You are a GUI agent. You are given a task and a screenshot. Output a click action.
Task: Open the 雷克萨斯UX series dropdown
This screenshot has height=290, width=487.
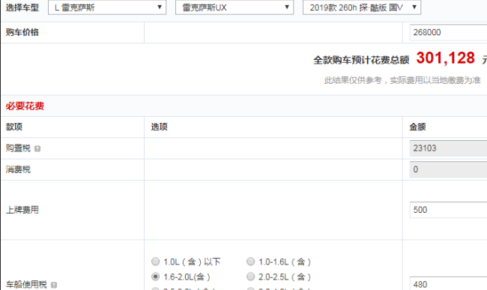click(235, 7)
